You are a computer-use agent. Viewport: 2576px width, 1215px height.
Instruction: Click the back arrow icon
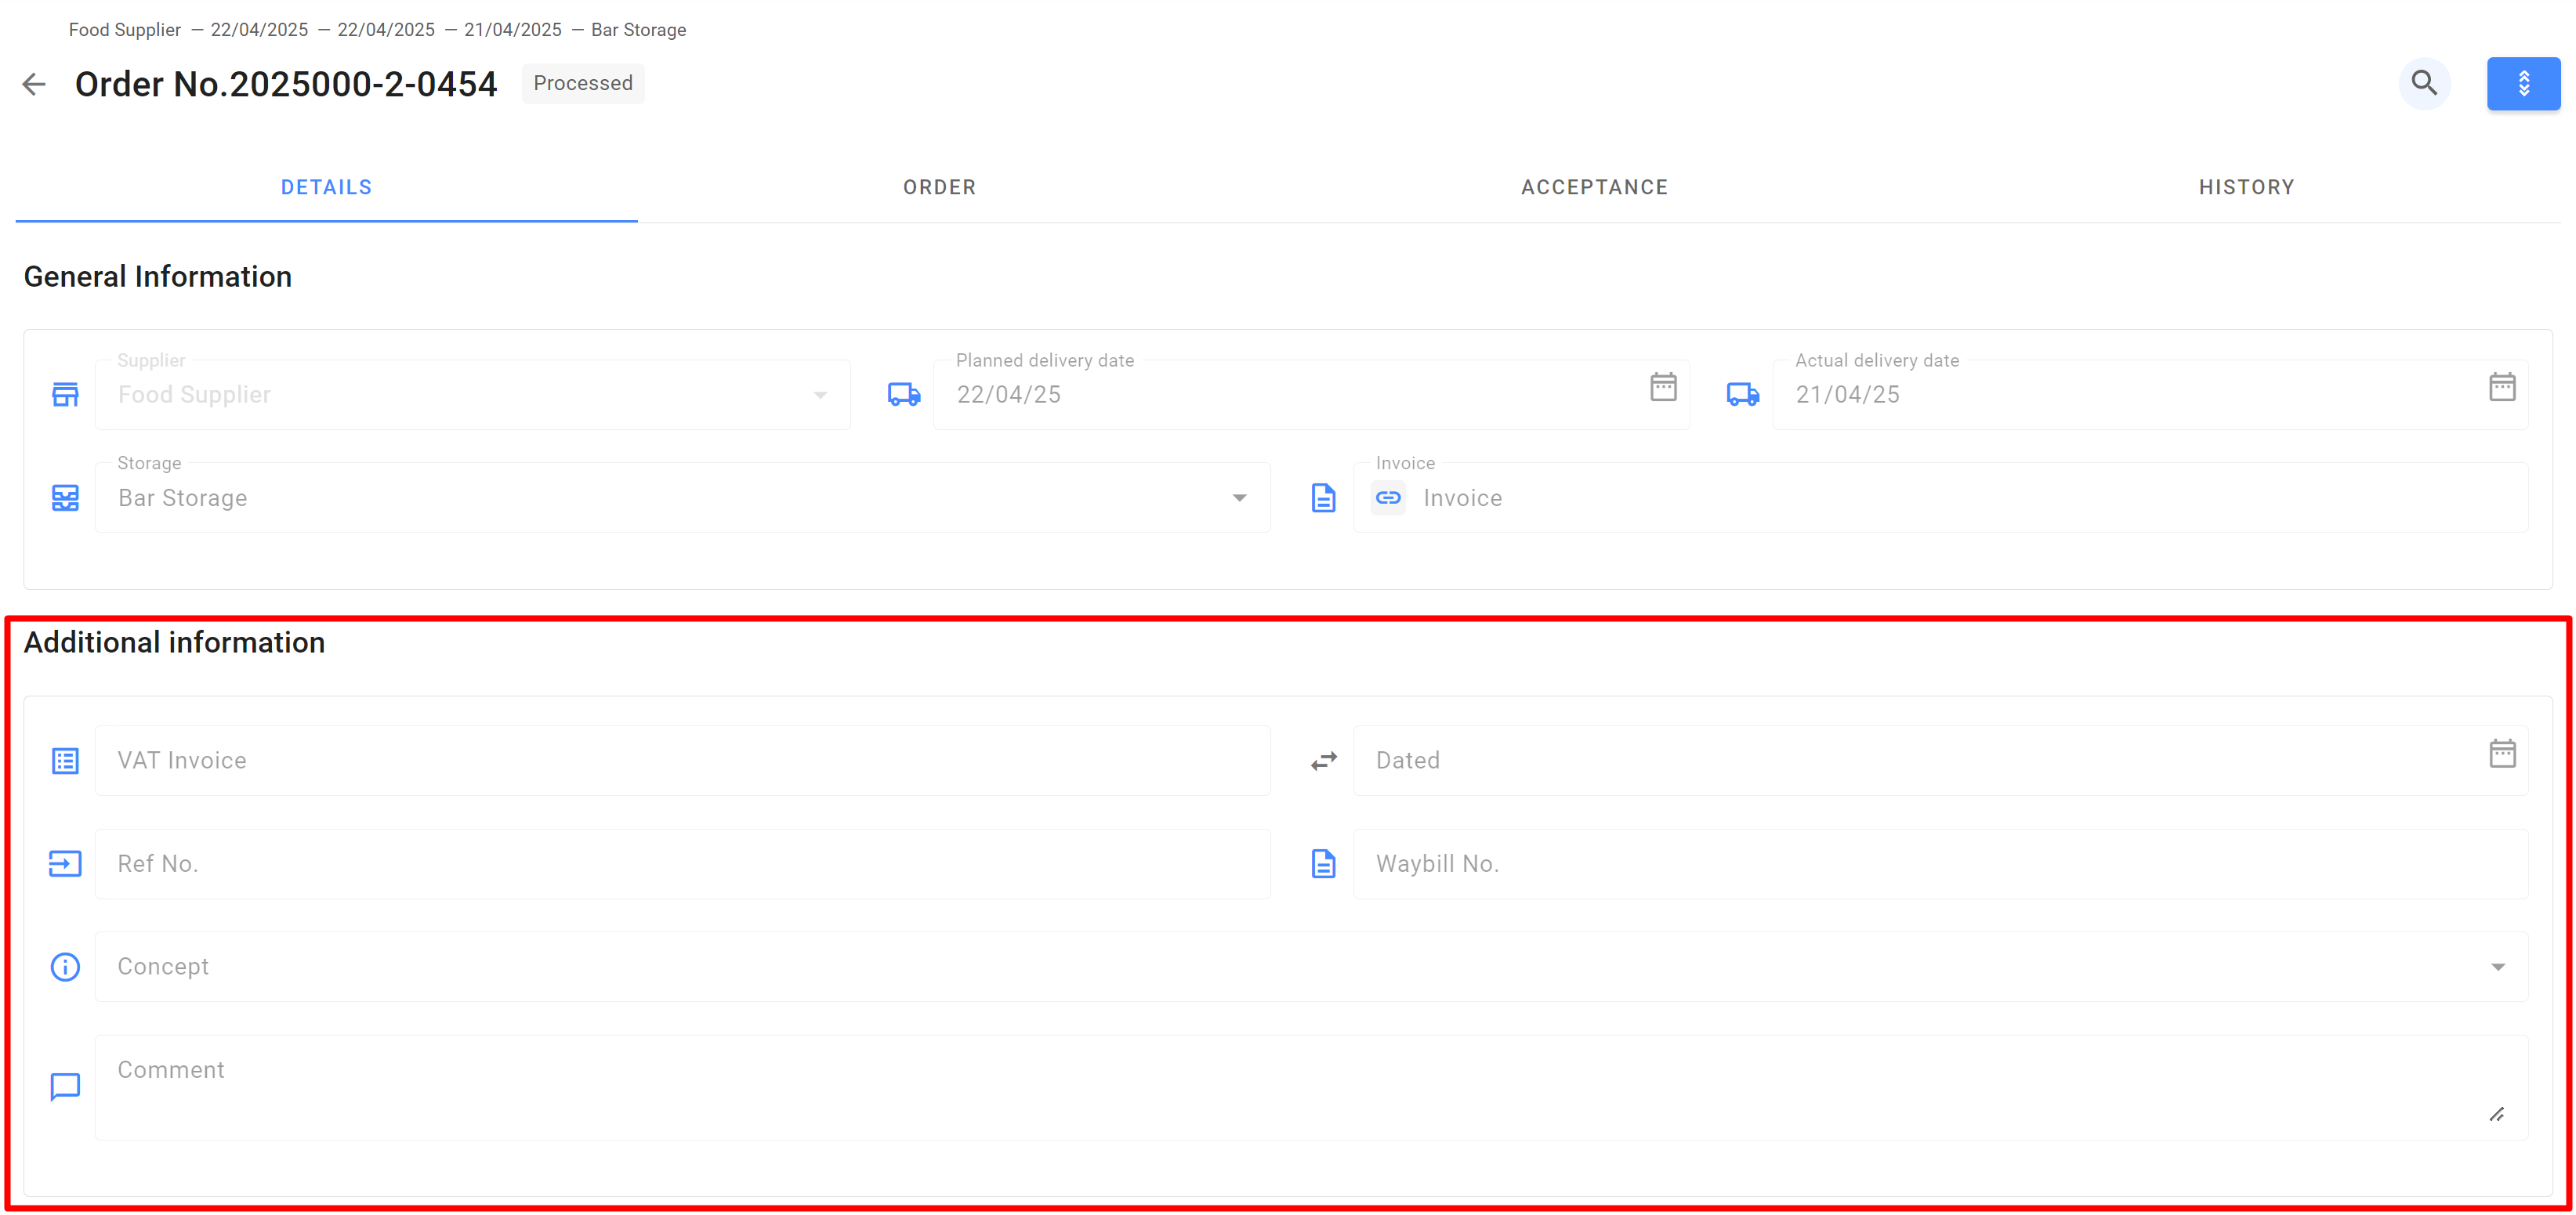(34, 84)
